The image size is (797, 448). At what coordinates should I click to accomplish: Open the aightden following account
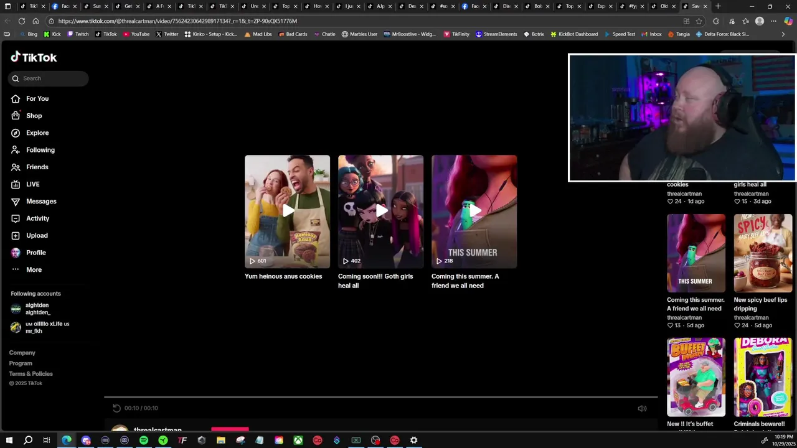click(x=31, y=309)
